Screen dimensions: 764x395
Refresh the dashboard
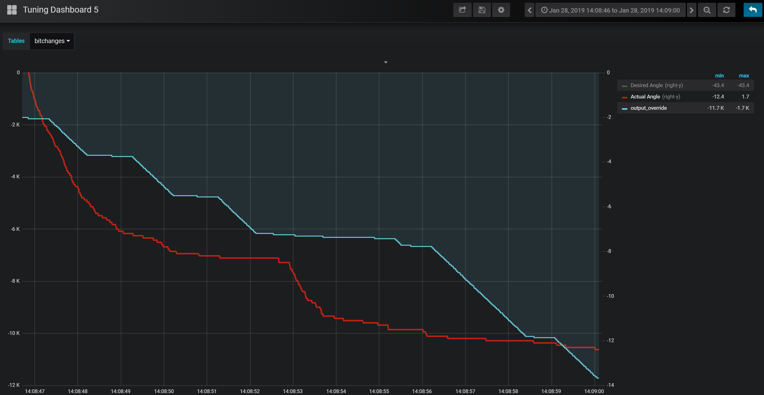point(726,10)
